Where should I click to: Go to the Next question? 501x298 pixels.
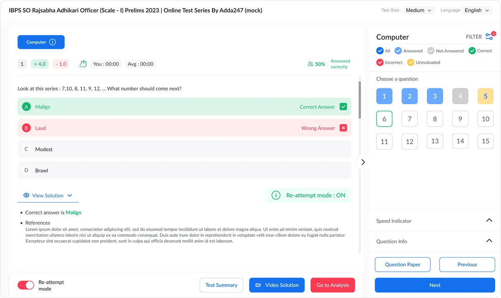point(435,285)
